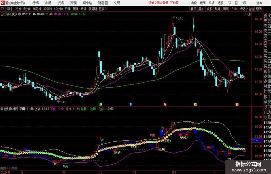
Task: Switch to 15分钟 period
Action: pyautogui.click(x=37, y=9)
